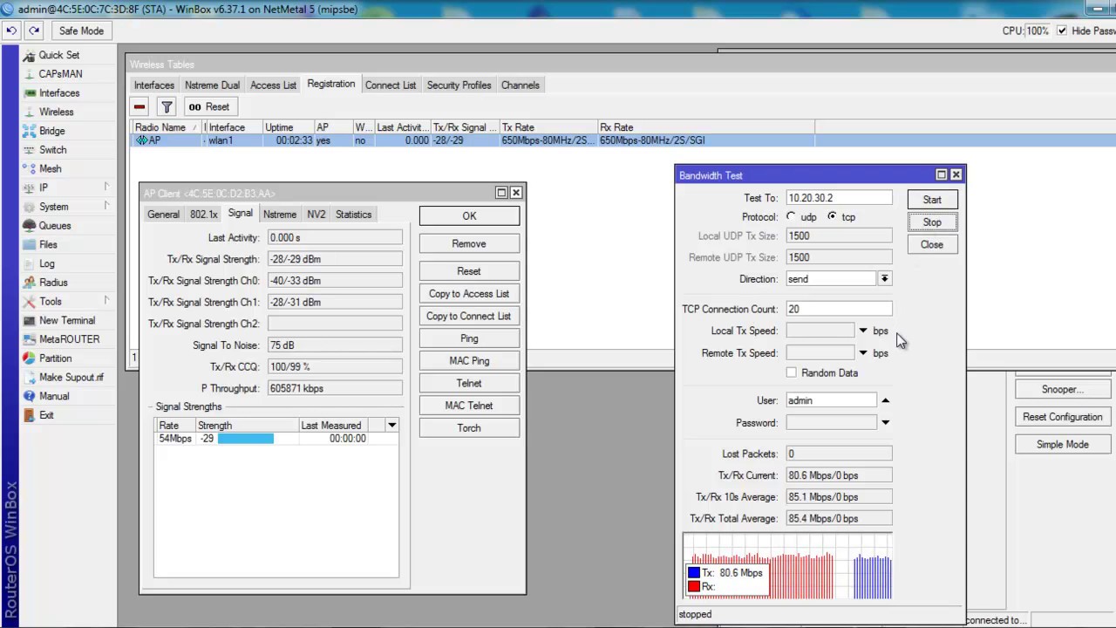Screen dimensions: 1116x628
Task: Toggle the Hide Passwords checkbox
Action: tap(1062, 31)
